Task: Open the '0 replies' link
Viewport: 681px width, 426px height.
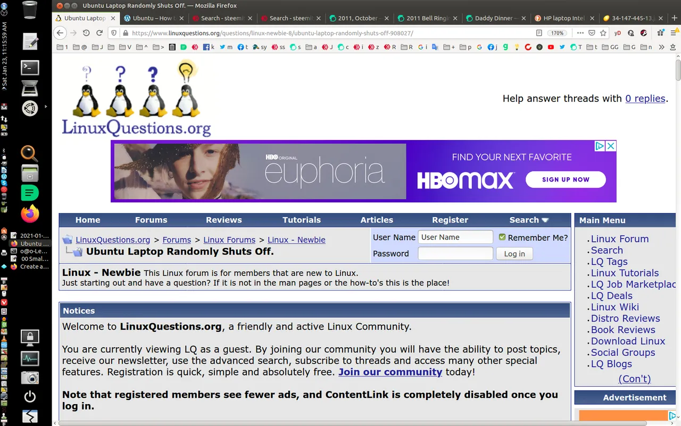Action: [645, 99]
